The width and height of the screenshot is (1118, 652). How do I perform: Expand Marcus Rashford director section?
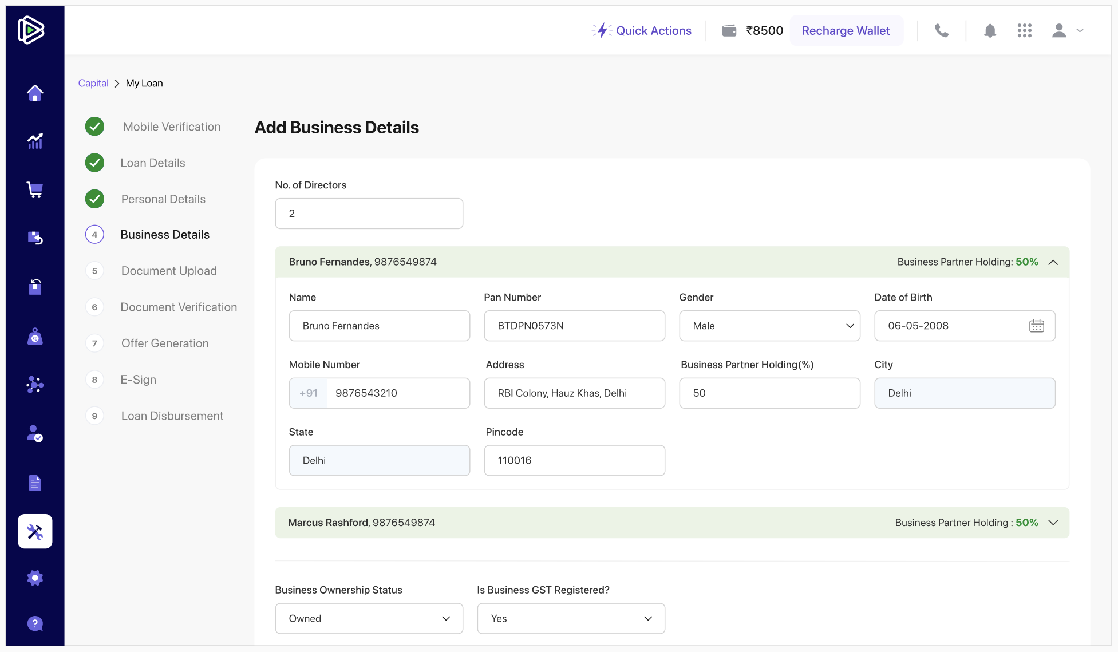pyautogui.click(x=1053, y=523)
